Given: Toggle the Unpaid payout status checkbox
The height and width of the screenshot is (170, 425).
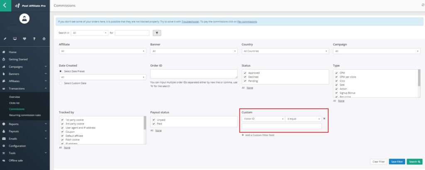Looking at the screenshot, I should [x=154, y=120].
